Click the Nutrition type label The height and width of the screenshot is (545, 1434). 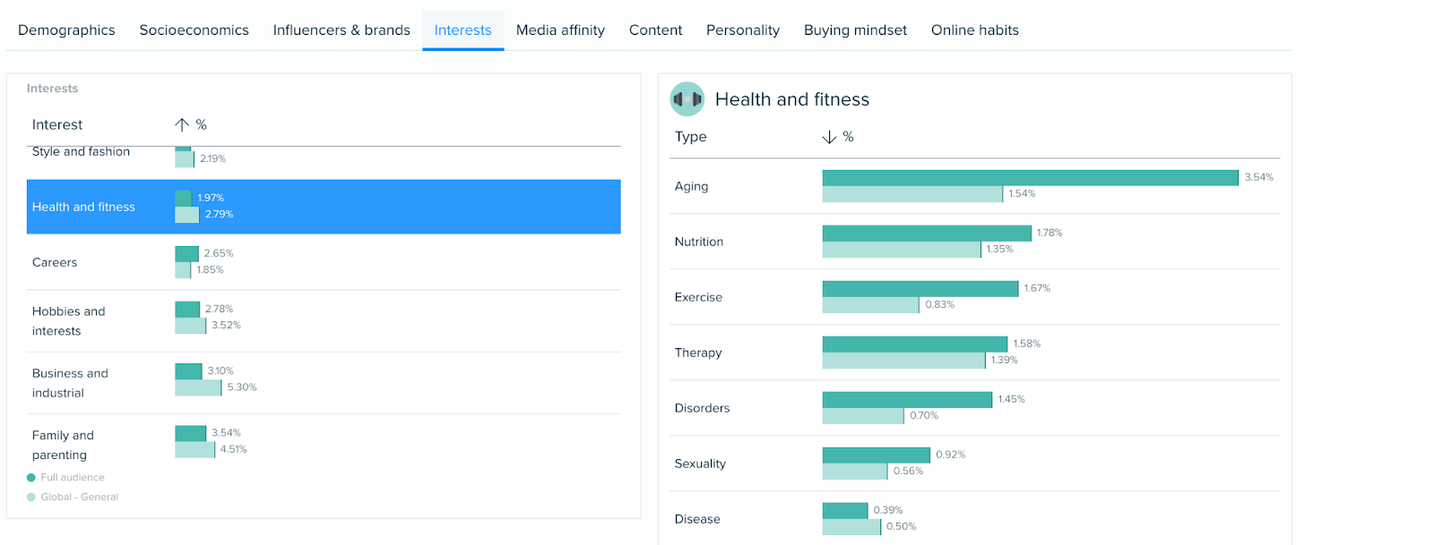coord(699,242)
